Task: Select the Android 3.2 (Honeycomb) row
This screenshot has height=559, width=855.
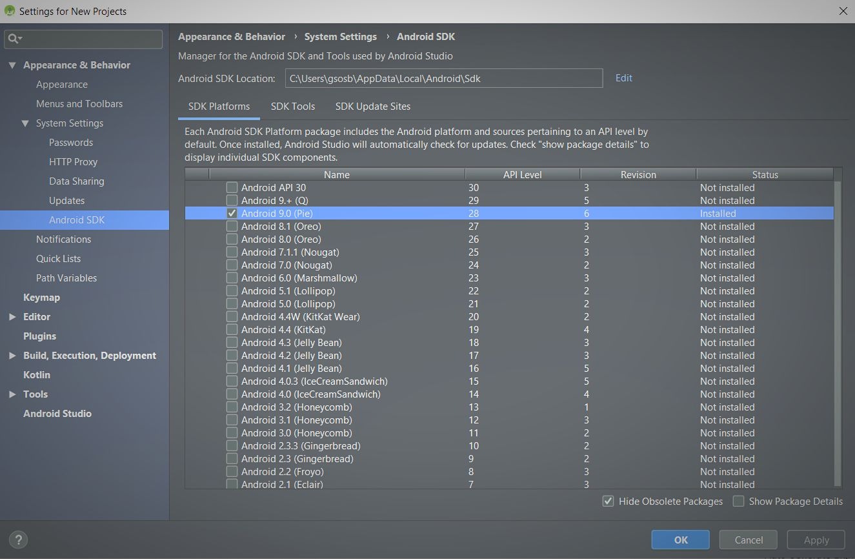Action: pos(509,407)
